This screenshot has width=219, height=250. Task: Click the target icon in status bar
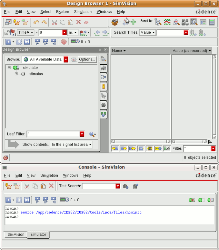pos(5,158)
